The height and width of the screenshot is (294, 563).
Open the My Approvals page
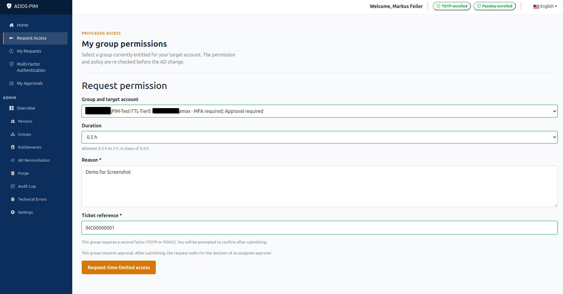pos(35,83)
